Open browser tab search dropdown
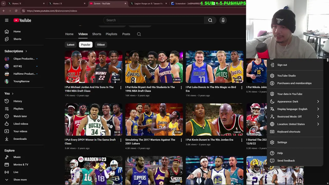The width and height of the screenshot is (329, 185). [x=4, y=4]
